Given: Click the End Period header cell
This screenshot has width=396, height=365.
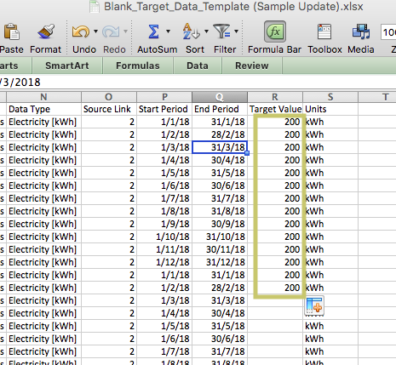Looking at the screenshot, I should 220,109.
